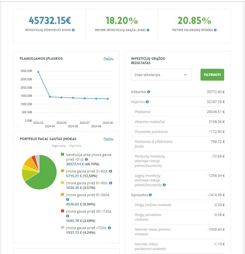245x254 pixels.
Task: Click info icon next to Metinė investicijų grąža (XIRR)
Action: (x=148, y=30)
